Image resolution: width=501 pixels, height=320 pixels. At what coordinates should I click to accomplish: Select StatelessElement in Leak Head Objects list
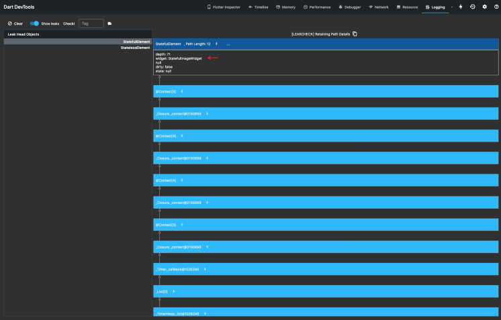point(78,48)
